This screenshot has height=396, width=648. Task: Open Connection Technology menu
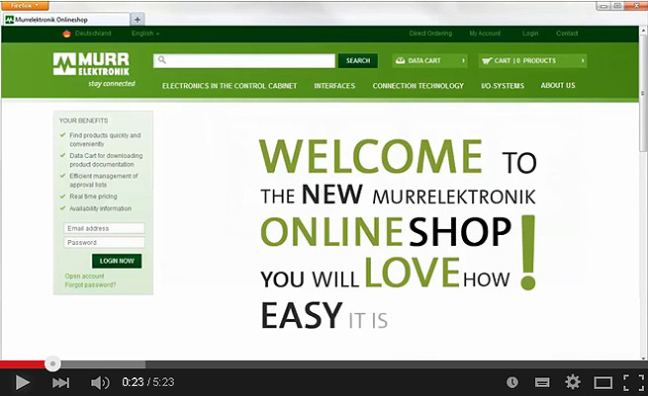click(417, 86)
